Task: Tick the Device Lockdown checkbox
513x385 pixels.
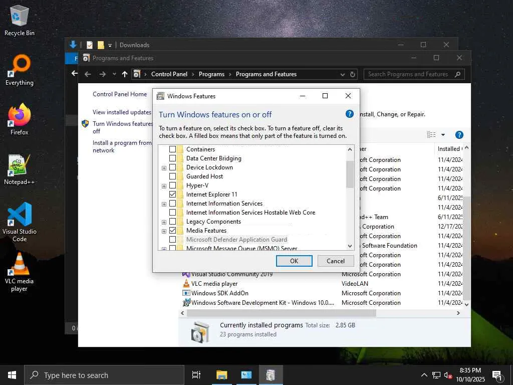Action: [x=172, y=167]
